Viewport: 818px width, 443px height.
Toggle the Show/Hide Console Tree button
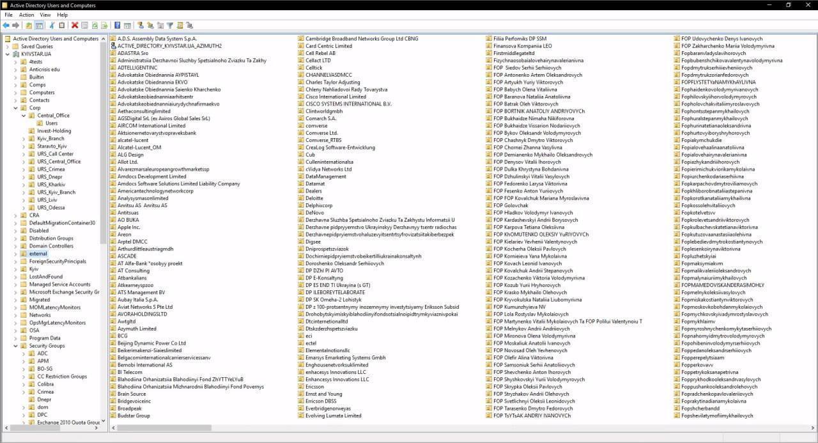[x=39, y=26]
